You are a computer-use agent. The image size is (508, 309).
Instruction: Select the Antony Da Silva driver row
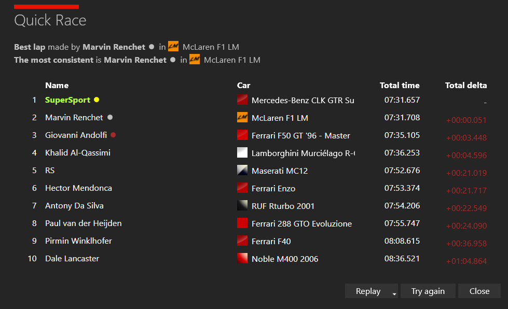click(74, 206)
